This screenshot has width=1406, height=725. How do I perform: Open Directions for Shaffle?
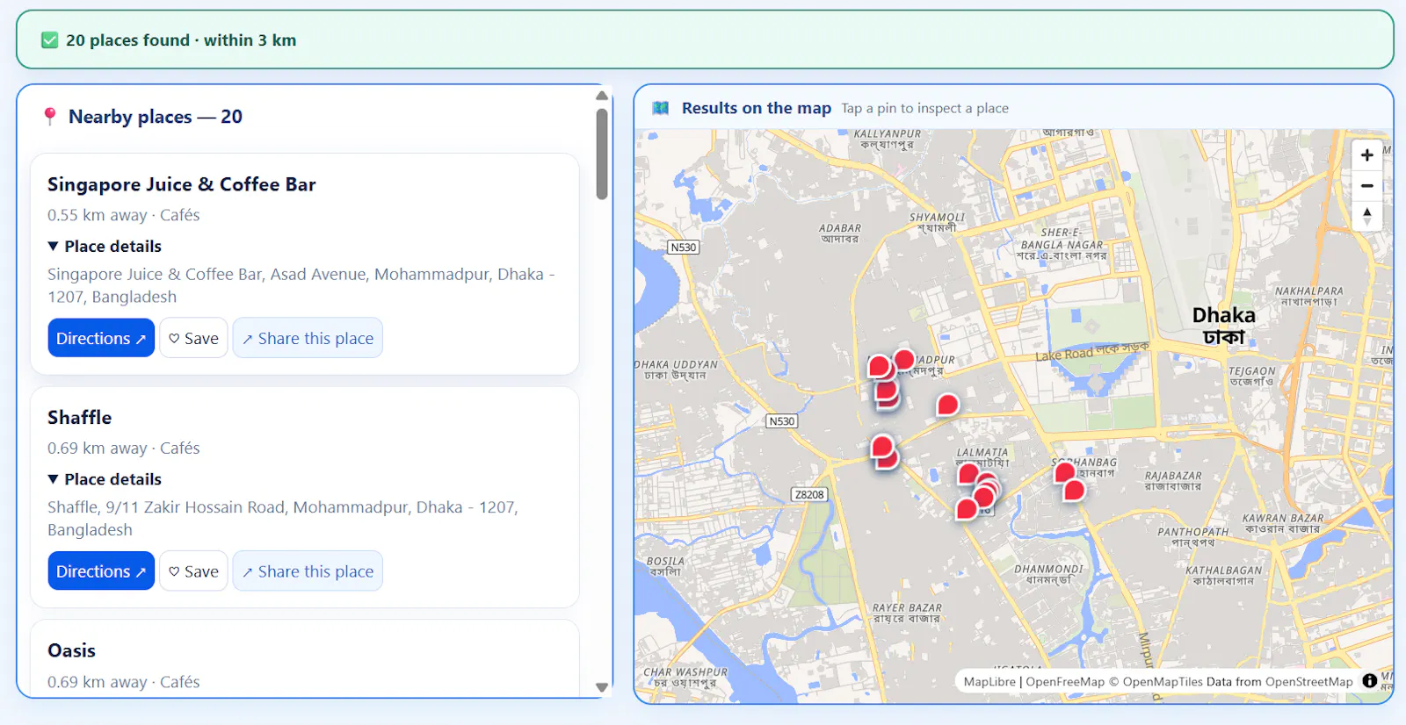click(x=101, y=571)
